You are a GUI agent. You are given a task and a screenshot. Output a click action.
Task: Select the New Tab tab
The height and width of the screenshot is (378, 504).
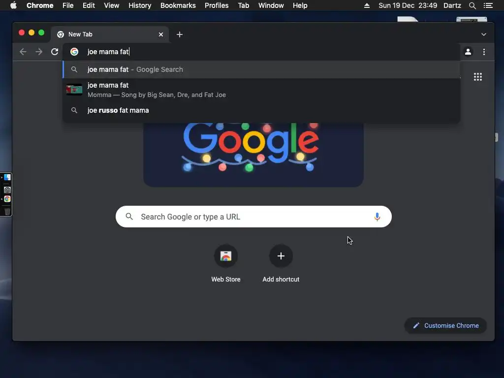[109, 34]
